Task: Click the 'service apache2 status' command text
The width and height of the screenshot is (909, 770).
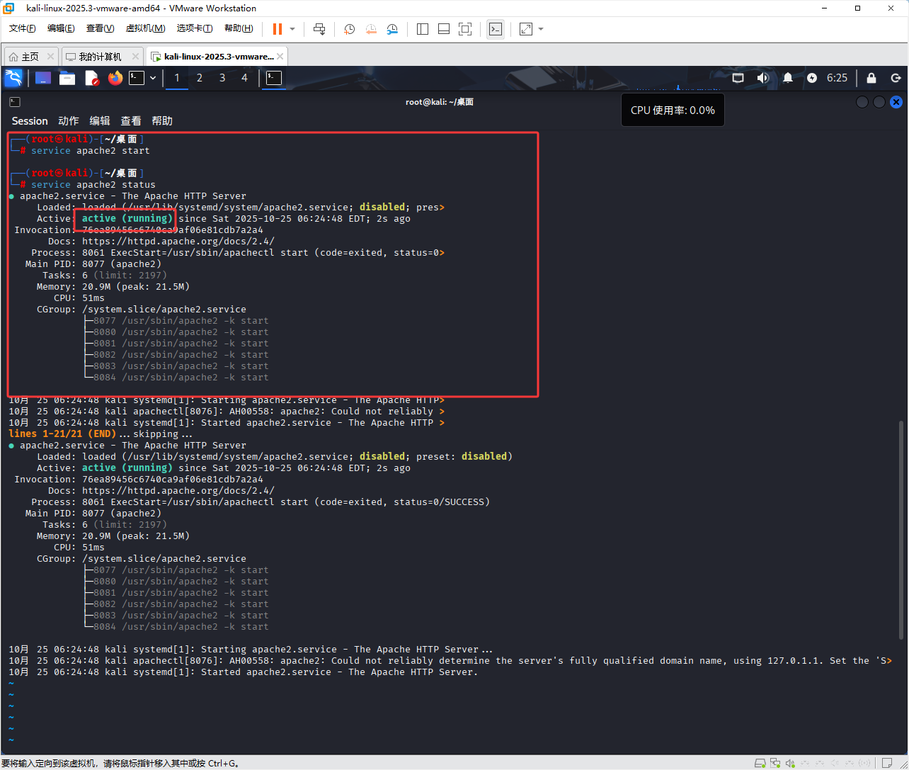Action: click(93, 185)
